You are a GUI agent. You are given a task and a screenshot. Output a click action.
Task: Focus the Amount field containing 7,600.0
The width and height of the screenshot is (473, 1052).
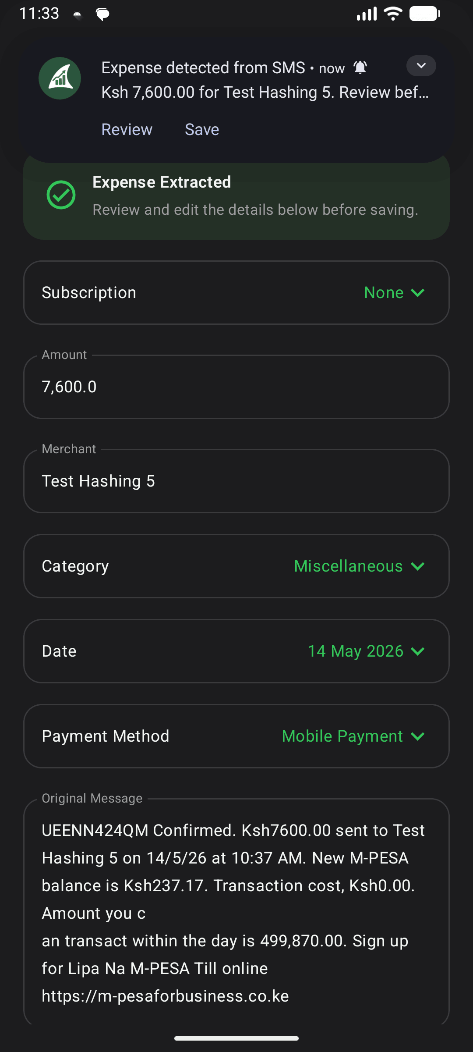[x=236, y=387]
